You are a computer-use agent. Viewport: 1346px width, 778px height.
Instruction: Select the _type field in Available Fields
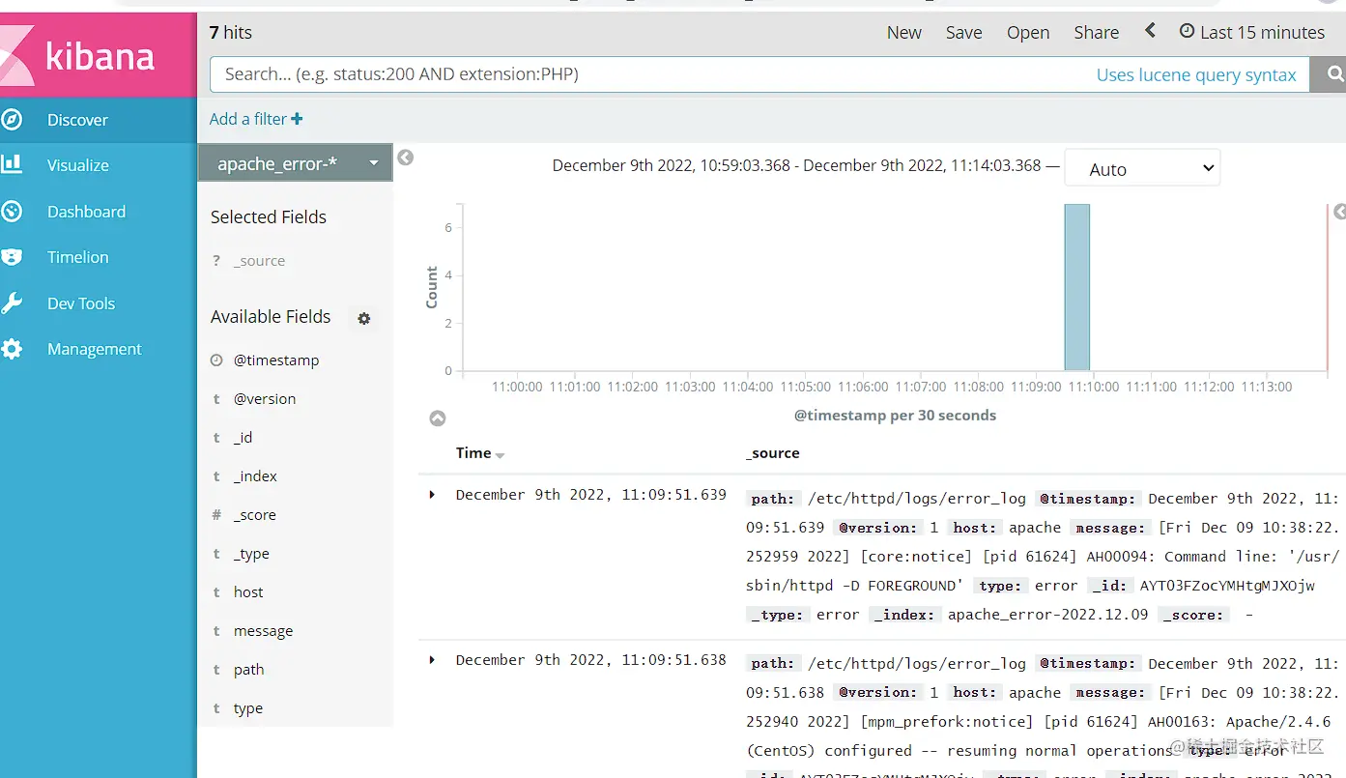tap(251, 554)
